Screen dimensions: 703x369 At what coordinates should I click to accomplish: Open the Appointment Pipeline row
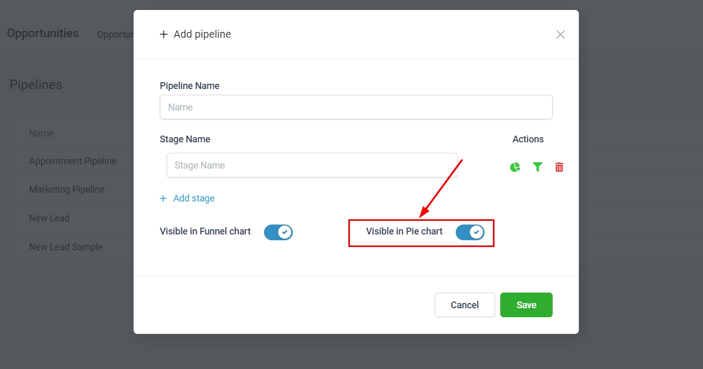[x=73, y=161]
